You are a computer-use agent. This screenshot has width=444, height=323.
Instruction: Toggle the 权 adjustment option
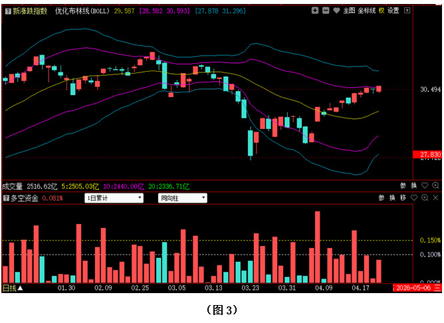point(382,11)
